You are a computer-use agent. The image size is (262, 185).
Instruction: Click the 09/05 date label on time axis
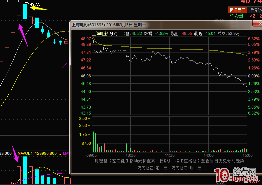pyautogui.click(x=91, y=155)
